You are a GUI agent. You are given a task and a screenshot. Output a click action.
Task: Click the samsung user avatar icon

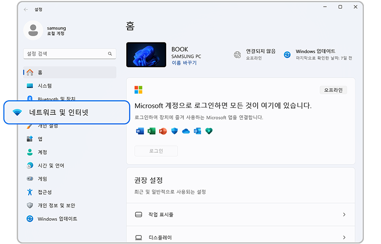(x=33, y=30)
